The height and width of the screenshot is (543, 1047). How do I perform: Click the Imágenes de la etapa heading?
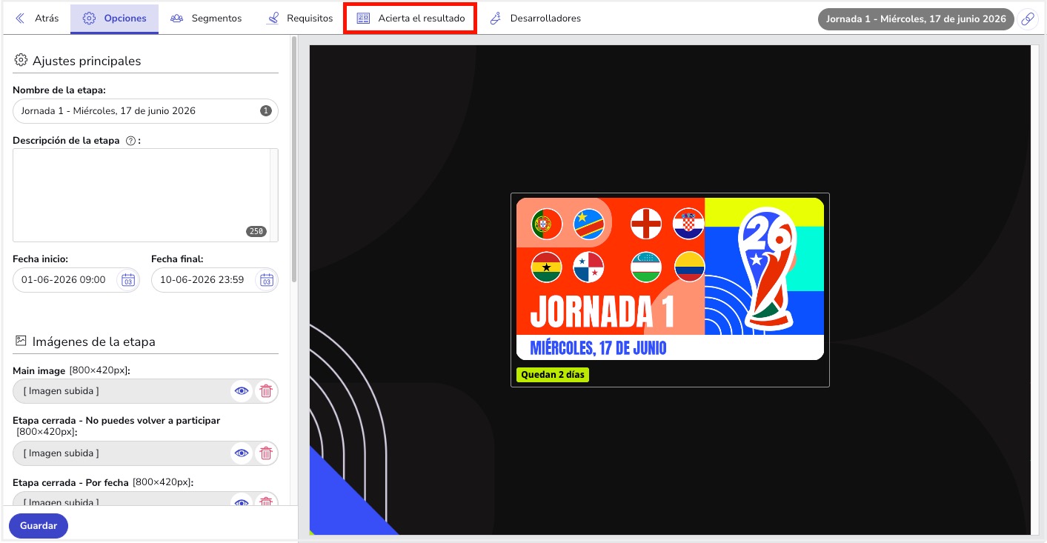93,342
